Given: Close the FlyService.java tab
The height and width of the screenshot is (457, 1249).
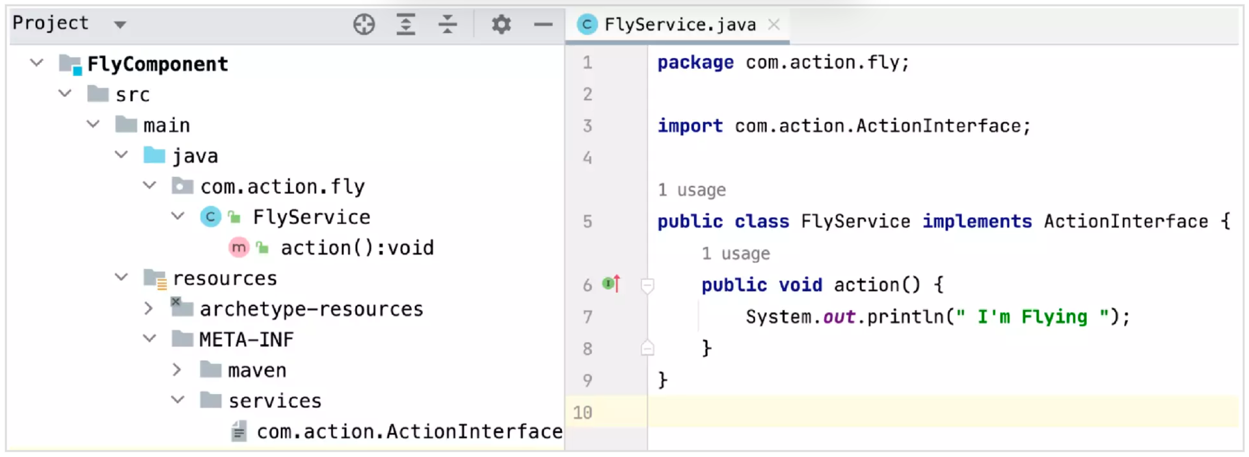Looking at the screenshot, I should [773, 25].
